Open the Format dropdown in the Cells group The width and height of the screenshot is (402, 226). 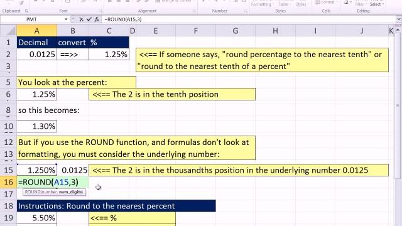(x=326, y=3)
